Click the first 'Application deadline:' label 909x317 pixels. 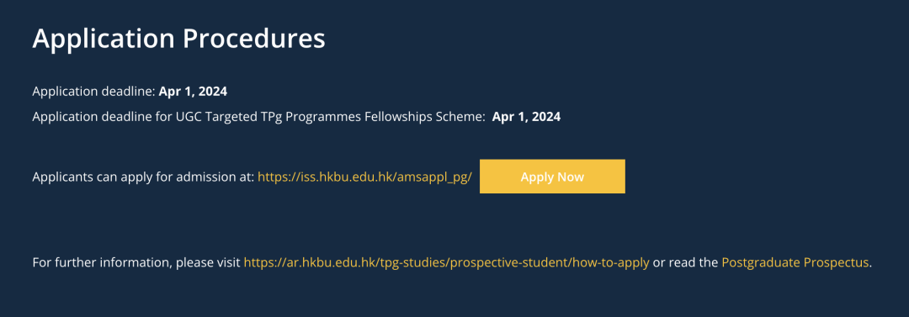tap(94, 92)
